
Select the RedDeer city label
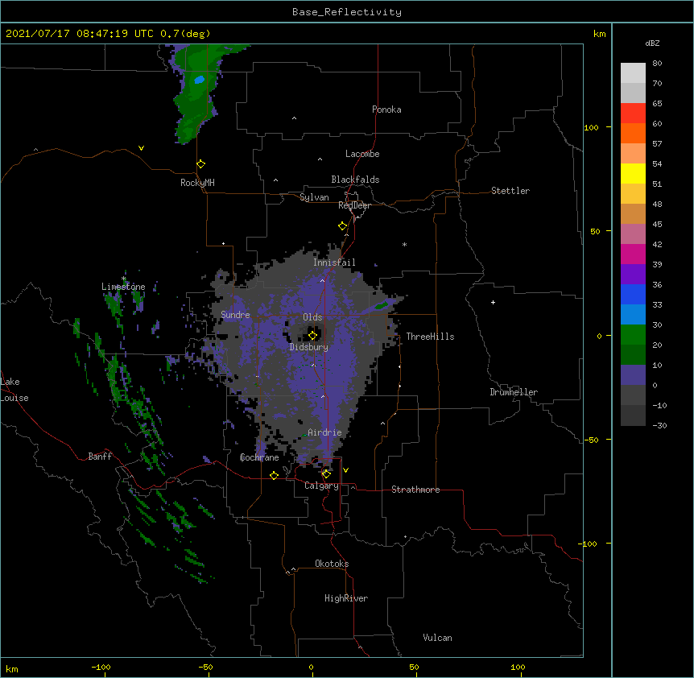tap(354, 205)
